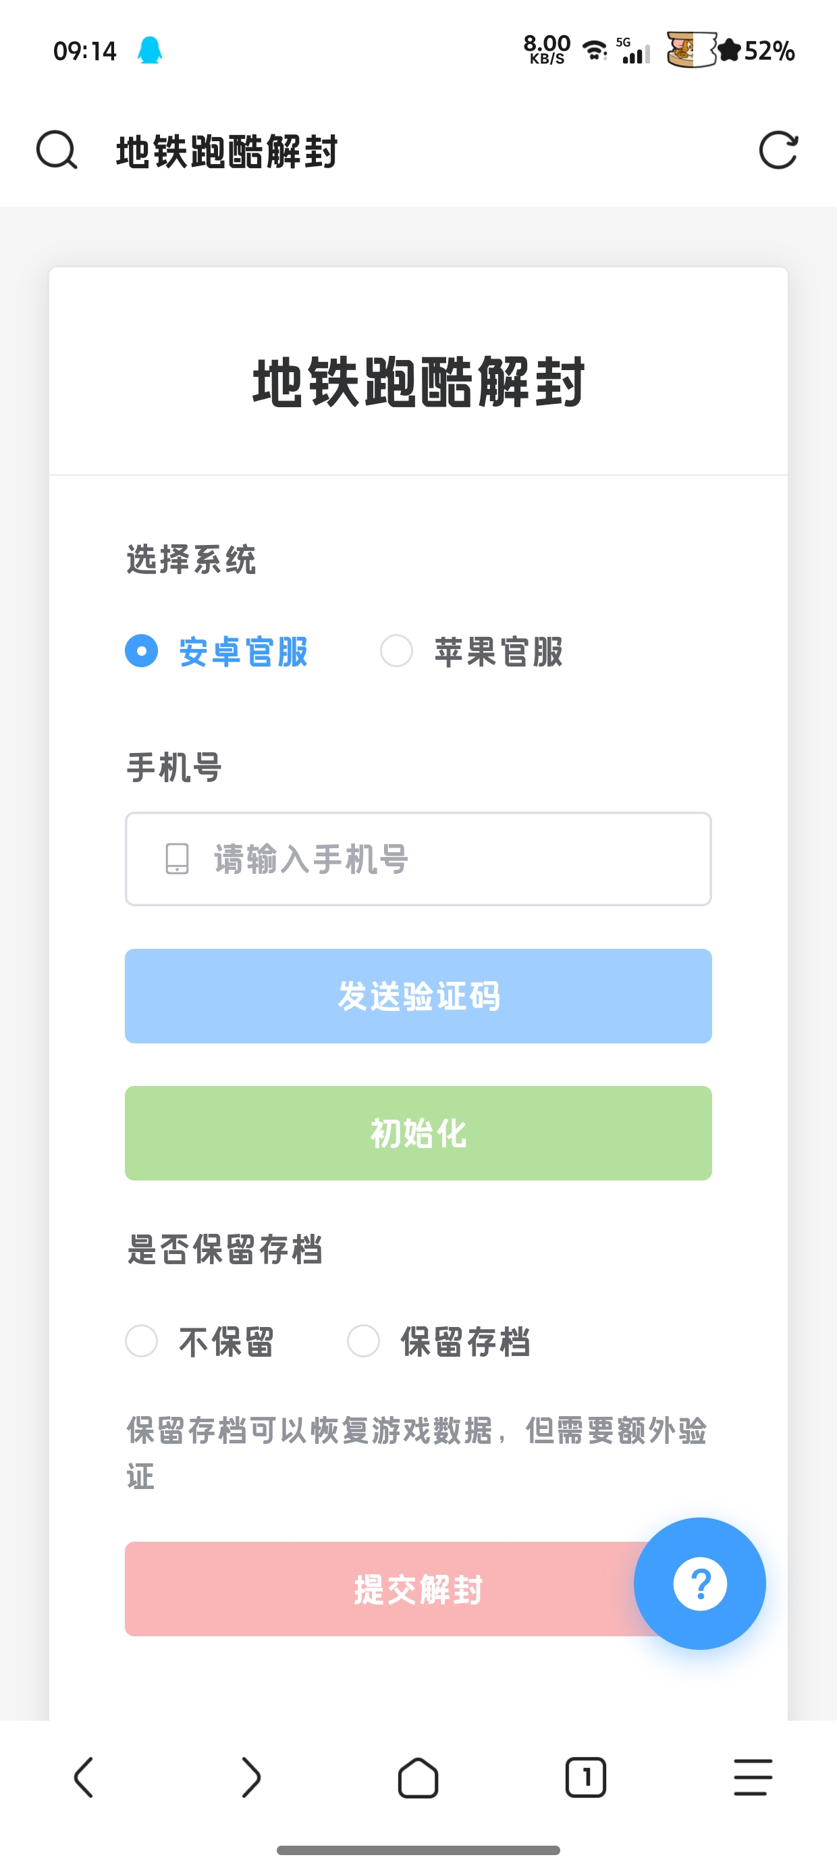Reload the page with refresh icon

778,151
